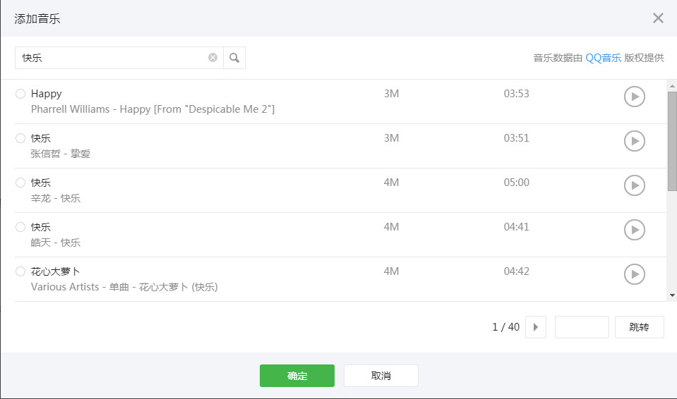This screenshot has width=677, height=399.
Task: Select 张信哲 挚爱 快乐 radio button
Action: pos(20,138)
